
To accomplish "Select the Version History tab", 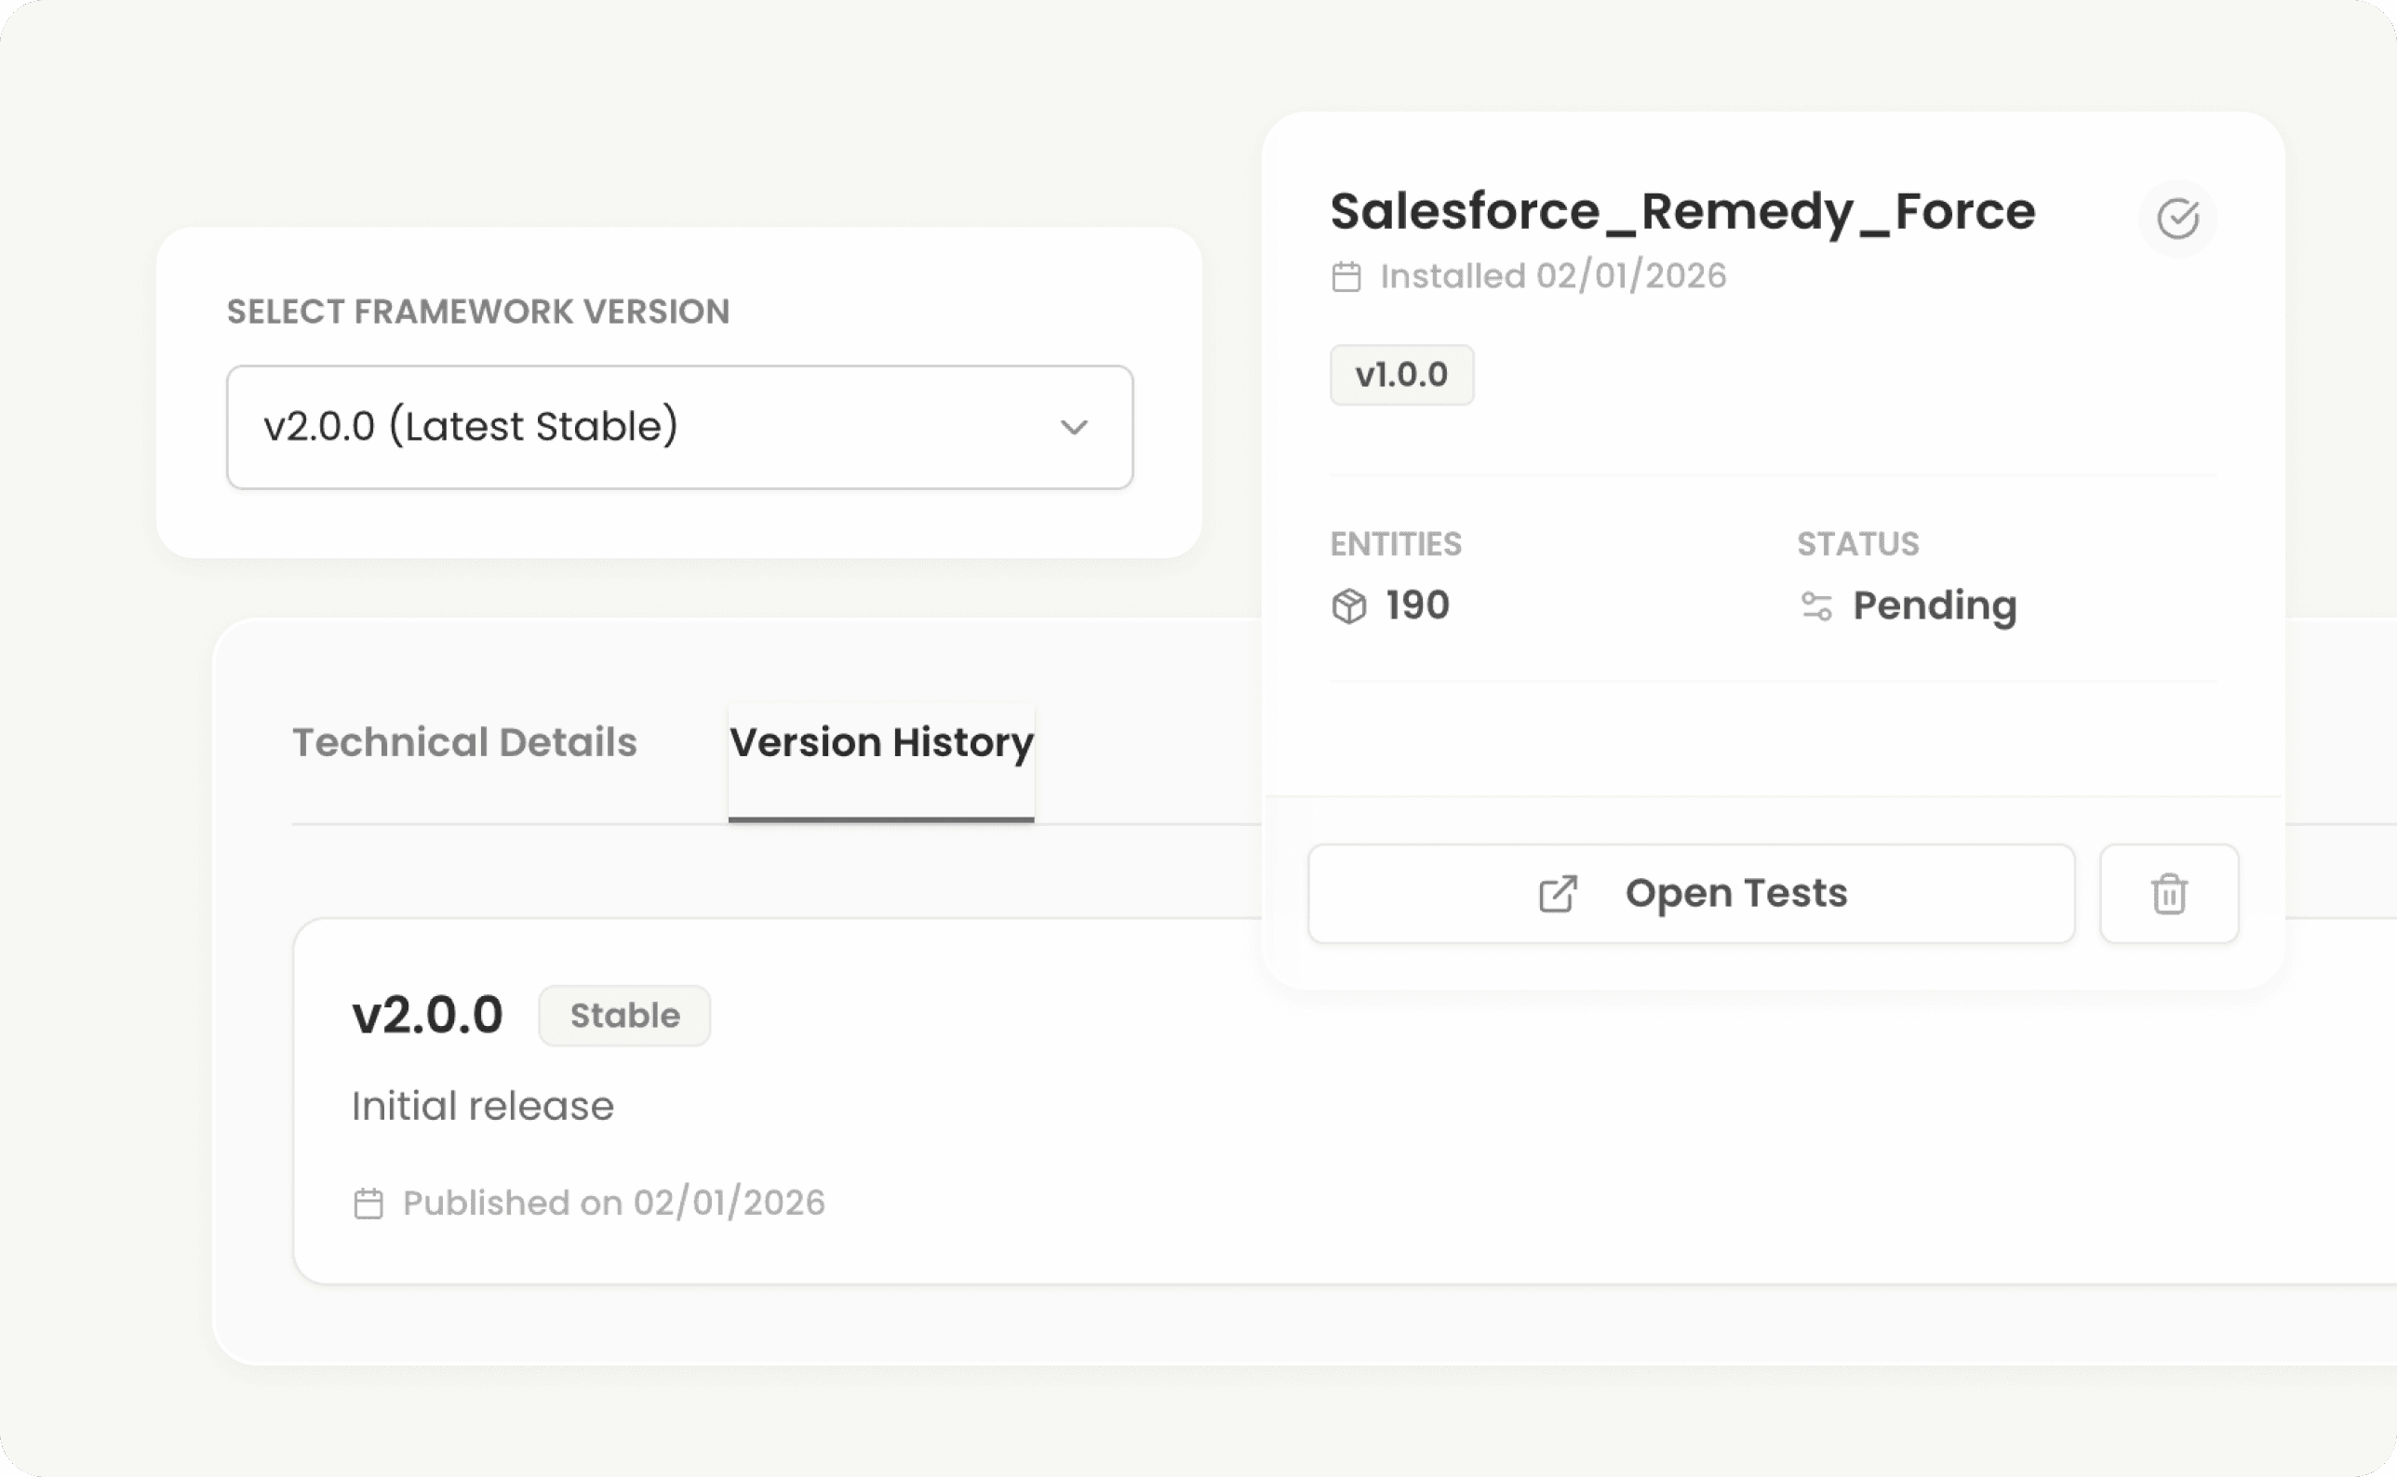I will (x=880, y=742).
